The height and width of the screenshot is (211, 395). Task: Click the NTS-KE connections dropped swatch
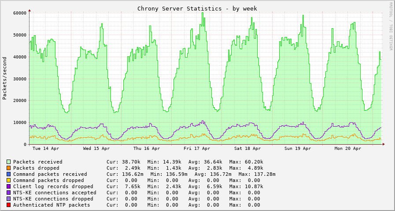click(x=9, y=199)
